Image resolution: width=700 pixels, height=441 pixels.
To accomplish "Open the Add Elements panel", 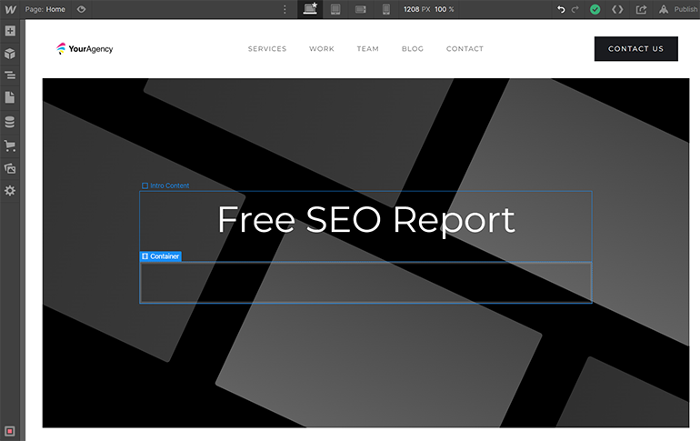I will [x=10, y=31].
